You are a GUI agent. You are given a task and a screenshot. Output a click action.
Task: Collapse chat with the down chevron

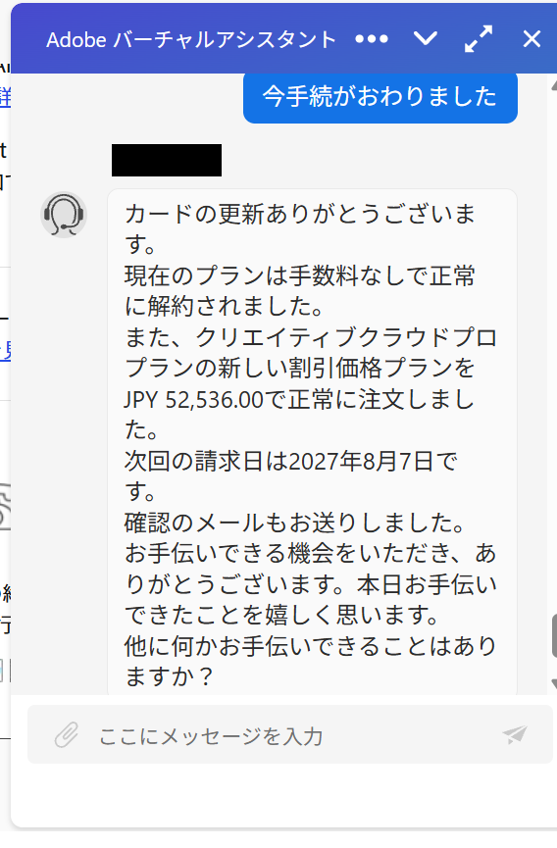click(x=425, y=38)
